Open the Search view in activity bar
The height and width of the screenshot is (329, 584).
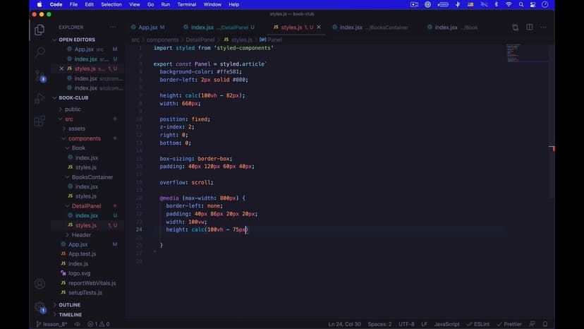tap(39, 52)
